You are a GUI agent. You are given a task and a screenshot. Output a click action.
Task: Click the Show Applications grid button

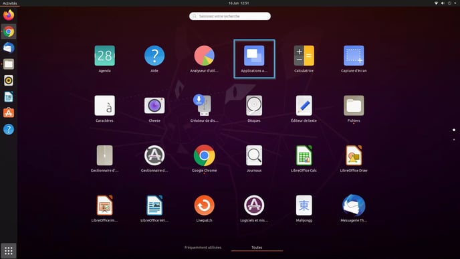click(x=9, y=251)
